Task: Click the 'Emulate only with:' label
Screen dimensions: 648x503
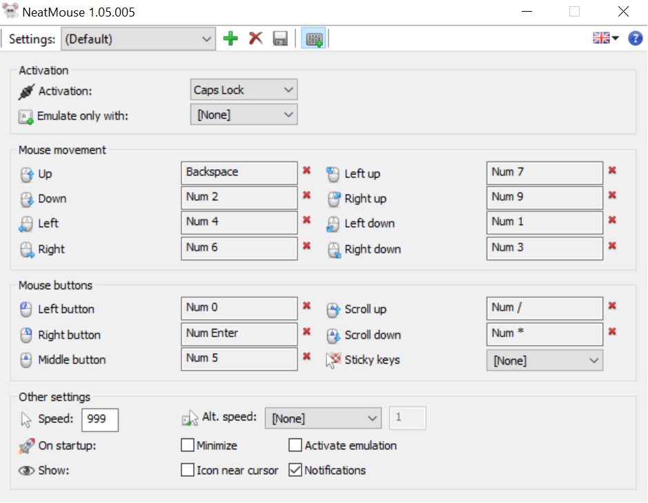Action: tap(83, 116)
